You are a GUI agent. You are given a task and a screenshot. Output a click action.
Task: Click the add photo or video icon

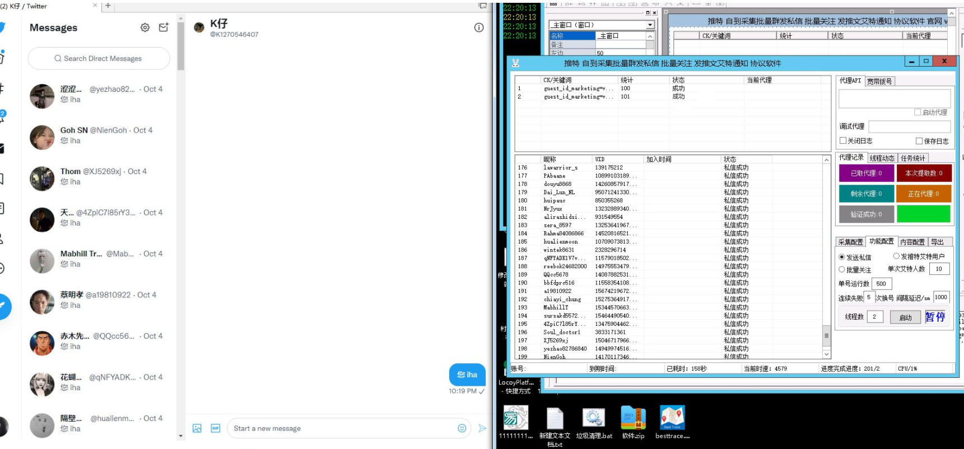[197, 428]
